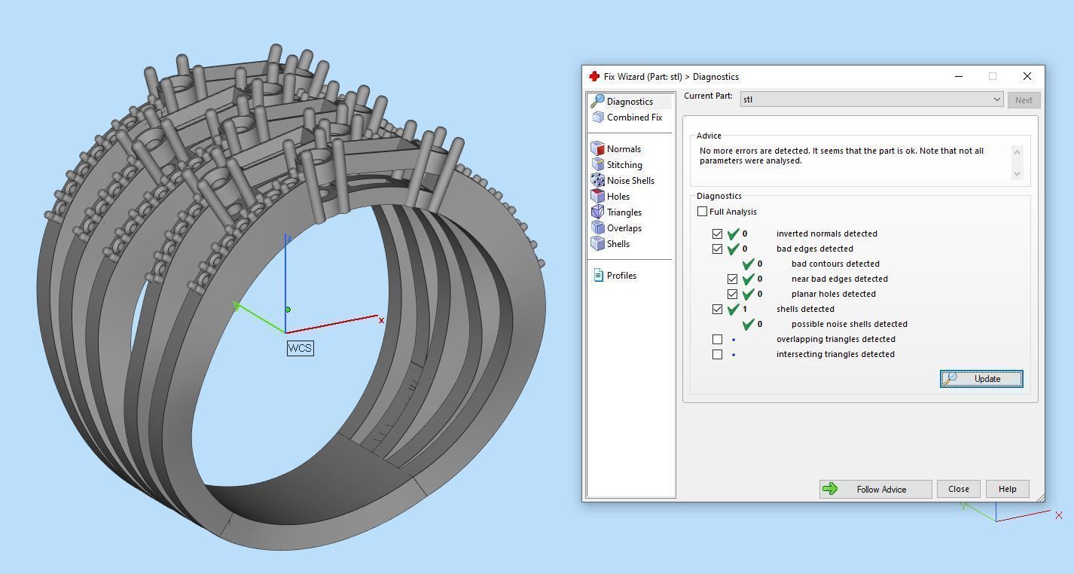Click the 'inverted normals detected' label
1074x574 pixels.
[x=827, y=234]
